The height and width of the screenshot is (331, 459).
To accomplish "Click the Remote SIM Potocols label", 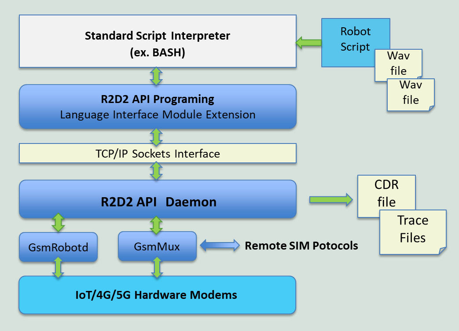I will tap(301, 246).
